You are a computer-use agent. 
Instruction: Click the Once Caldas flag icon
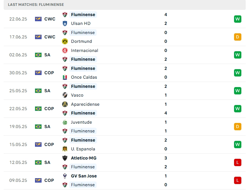(x=65, y=77)
